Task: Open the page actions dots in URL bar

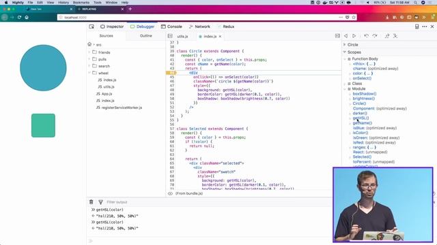Action: (x=341, y=17)
